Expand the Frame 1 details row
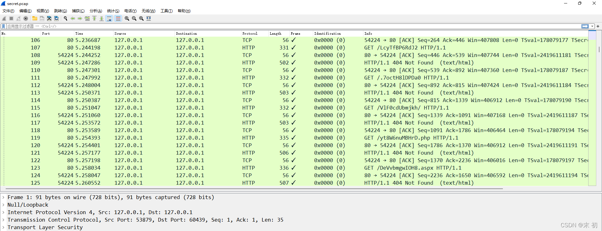 coord(3,197)
